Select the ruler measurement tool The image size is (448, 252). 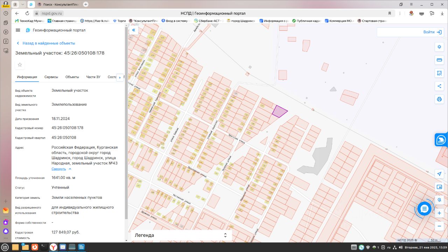(x=439, y=60)
